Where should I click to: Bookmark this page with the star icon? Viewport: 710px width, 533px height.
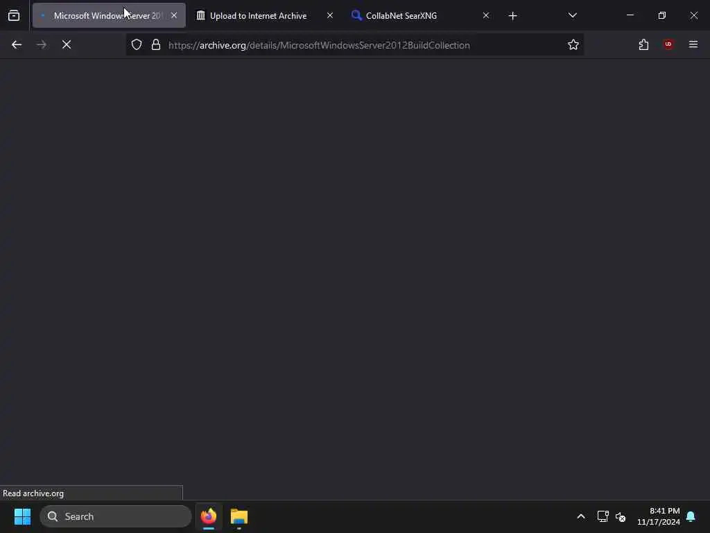573,44
